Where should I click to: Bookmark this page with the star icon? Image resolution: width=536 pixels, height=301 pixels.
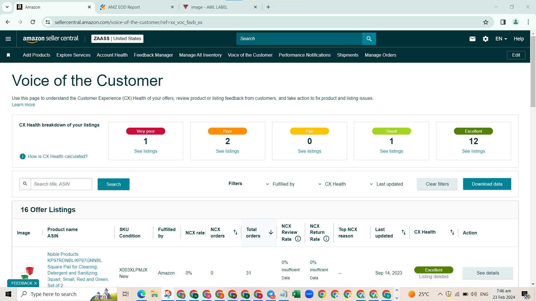click(x=486, y=22)
